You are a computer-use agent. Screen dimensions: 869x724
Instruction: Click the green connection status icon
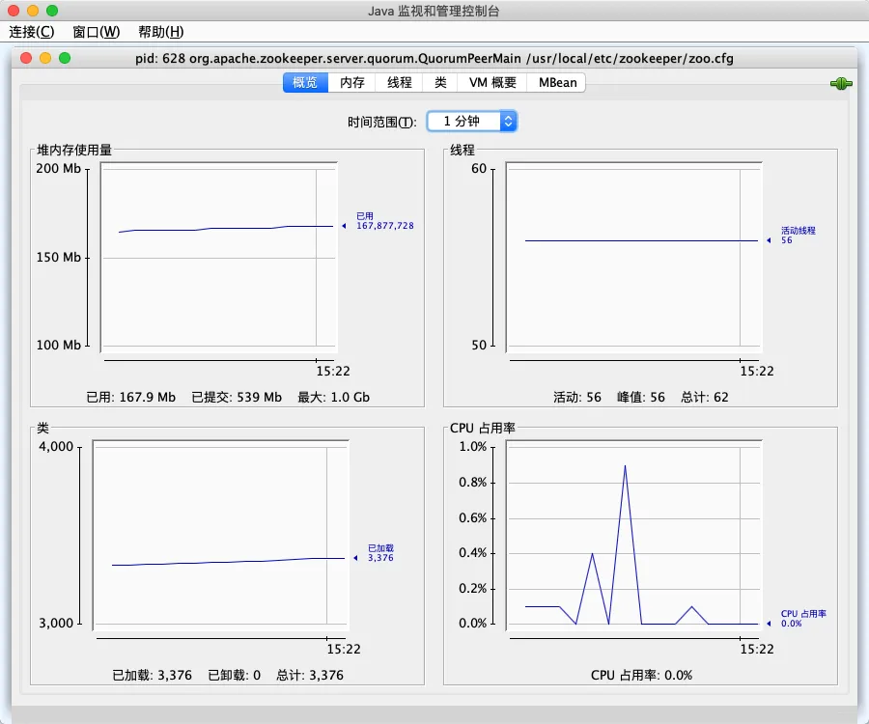(841, 84)
